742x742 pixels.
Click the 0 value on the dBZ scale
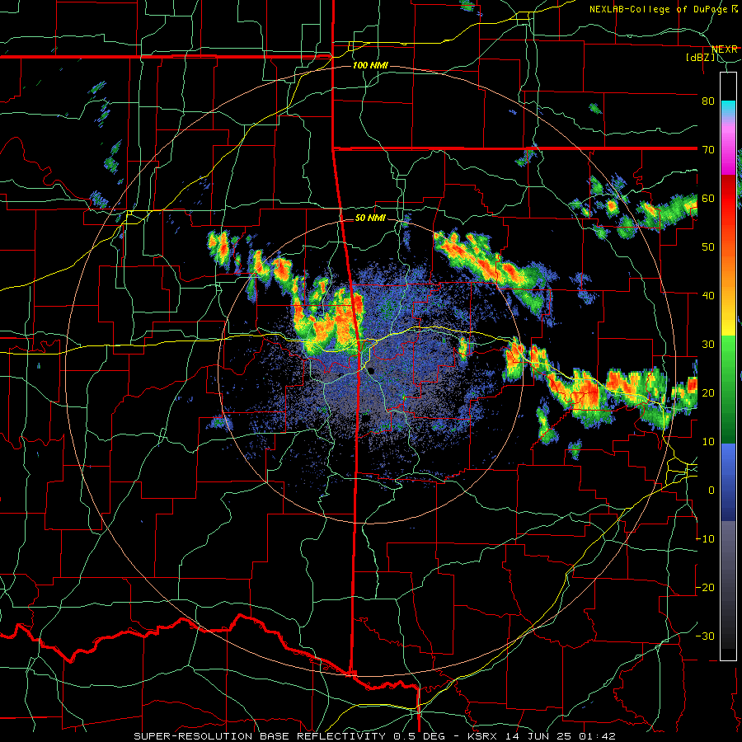(x=711, y=491)
